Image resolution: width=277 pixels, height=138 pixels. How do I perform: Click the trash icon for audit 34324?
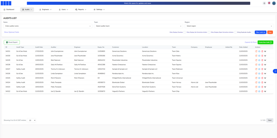(262, 82)
